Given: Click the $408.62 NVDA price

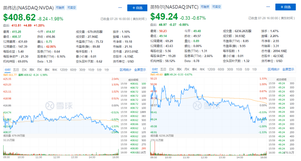Looking at the screenshot, I should [19, 17].
